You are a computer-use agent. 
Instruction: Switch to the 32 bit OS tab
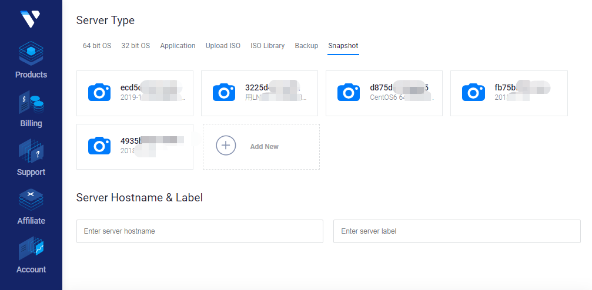135,46
